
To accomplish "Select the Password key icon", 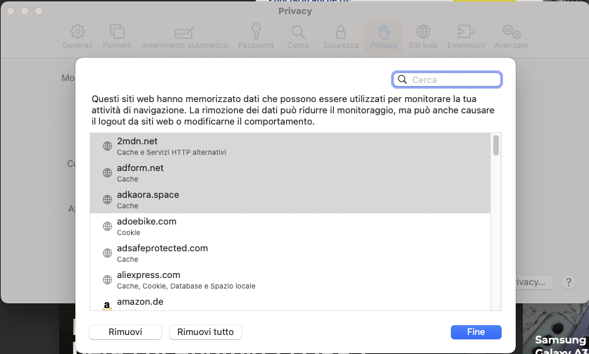I will (x=256, y=37).
